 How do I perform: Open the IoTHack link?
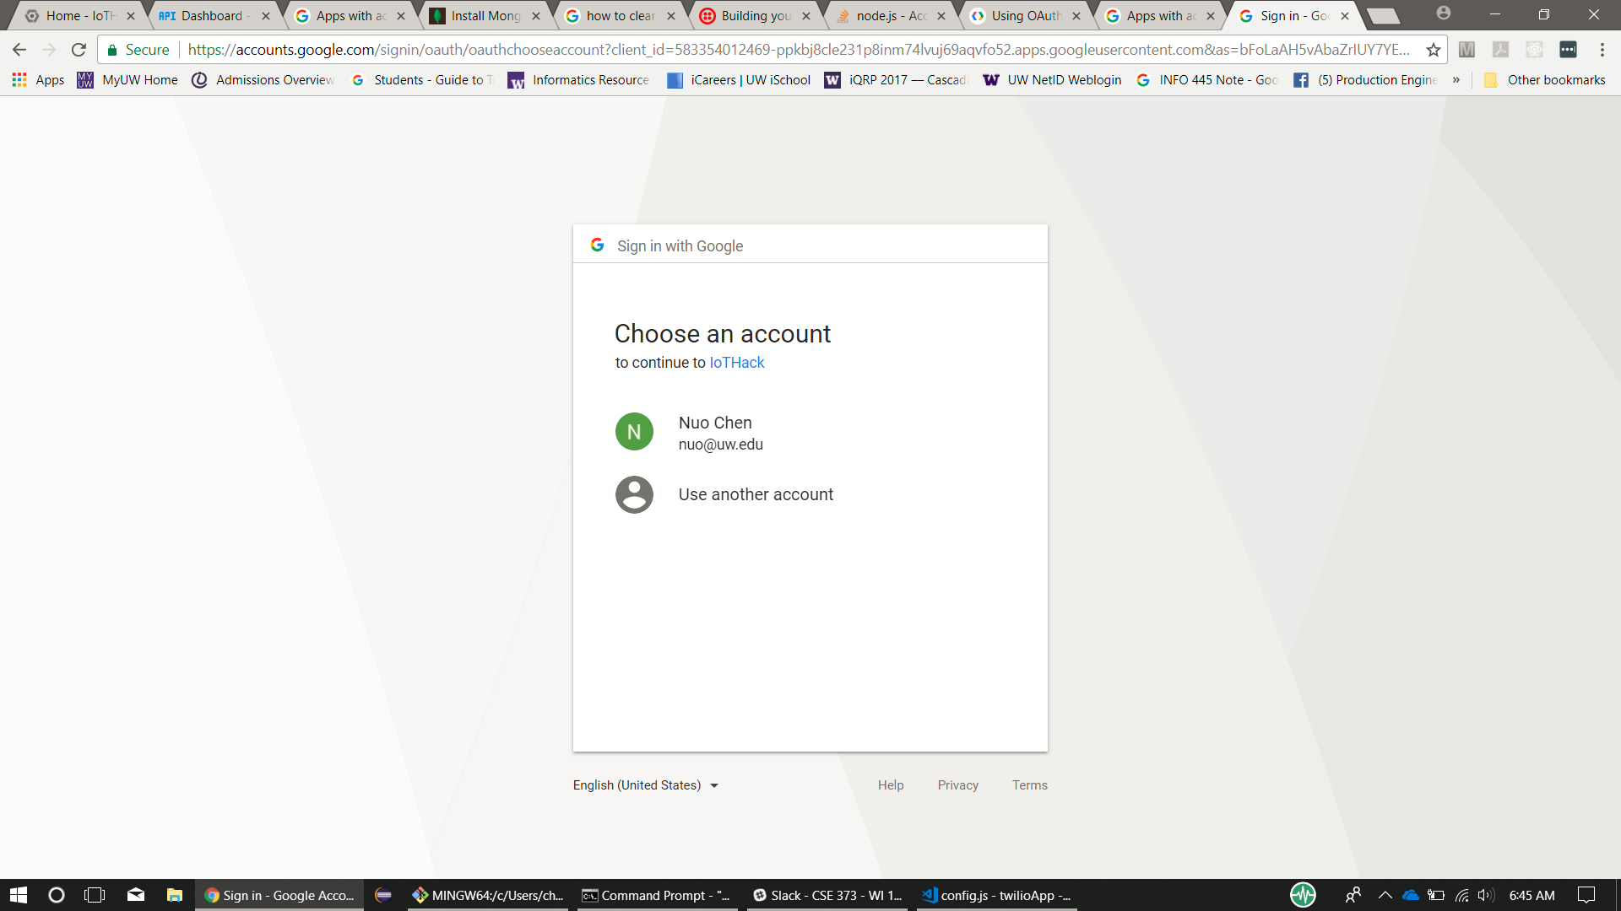(x=736, y=363)
